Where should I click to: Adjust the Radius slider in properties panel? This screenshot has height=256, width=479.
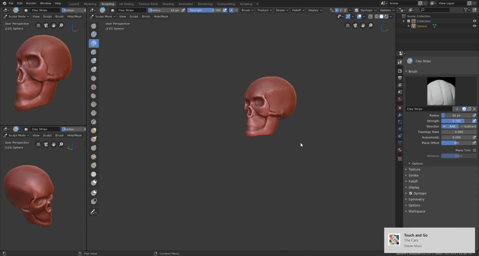(457, 115)
